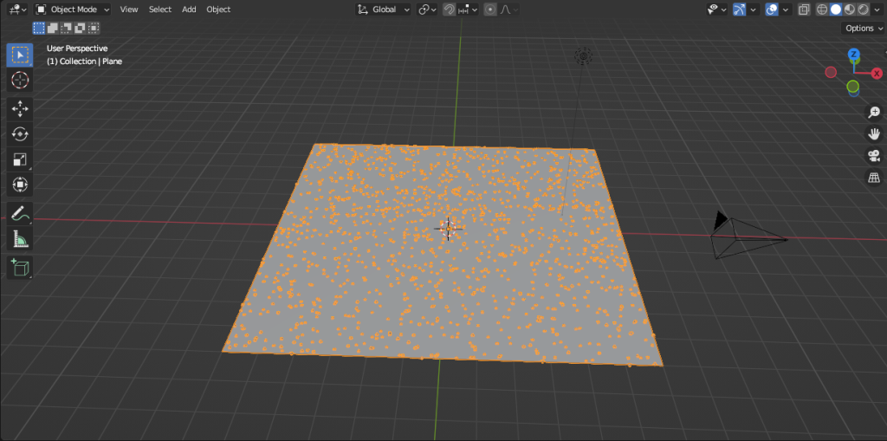
Task: Select the Annotate pencil tool
Action: pyautogui.click(x=19, y=213)
